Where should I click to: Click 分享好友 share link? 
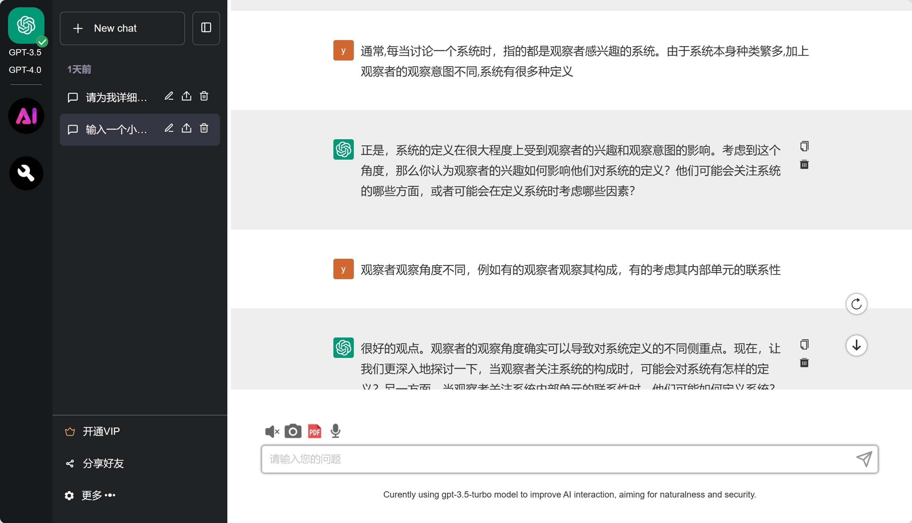pyautogui.click(x=103, y=463)
